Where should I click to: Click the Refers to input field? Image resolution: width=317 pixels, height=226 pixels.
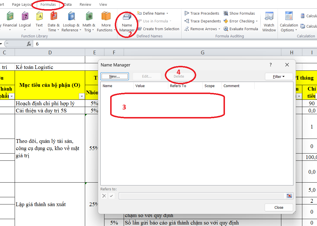pos(201,196)
